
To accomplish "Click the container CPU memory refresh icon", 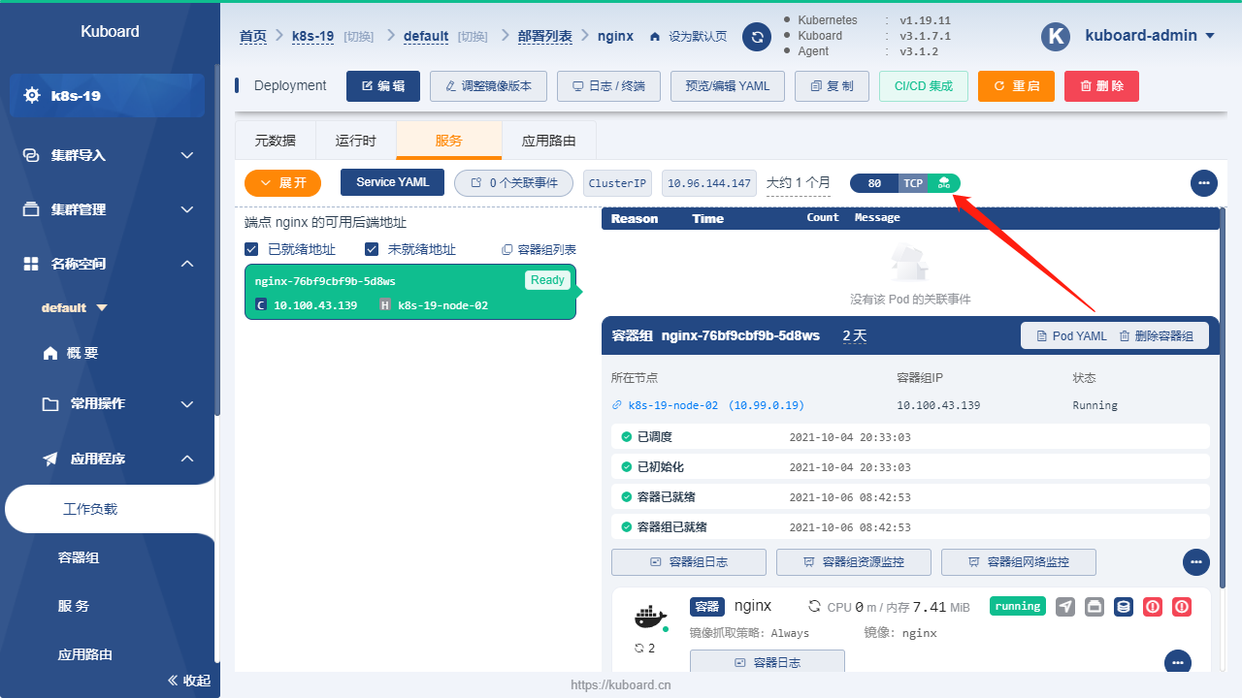I will tap(814, 607).
